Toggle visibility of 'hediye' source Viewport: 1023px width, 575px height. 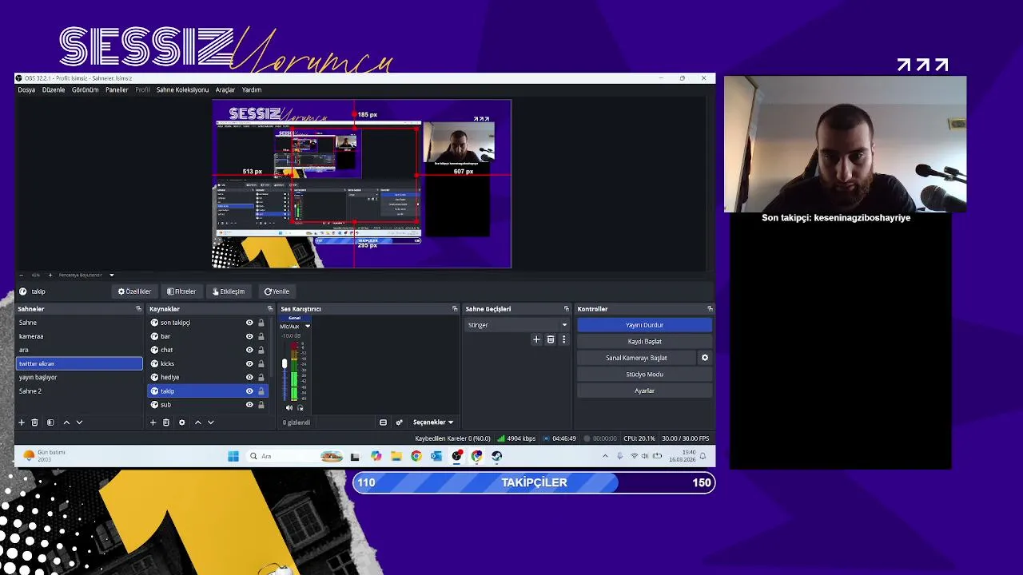[249, 377]
